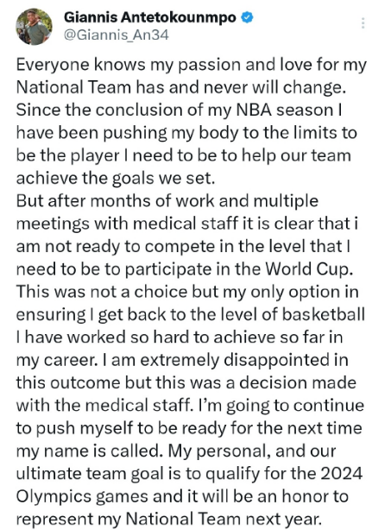Screen dimensions: 391x530
Task: Click the phrase "my name is called"
Action: click(x=89, y=451)
